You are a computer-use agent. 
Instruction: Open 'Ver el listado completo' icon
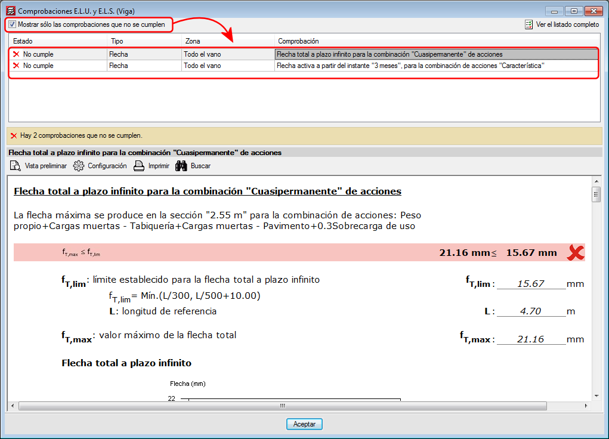click(528, 24)
